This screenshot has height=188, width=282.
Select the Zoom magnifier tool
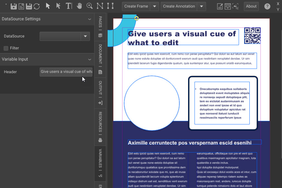tap(89, 6)
